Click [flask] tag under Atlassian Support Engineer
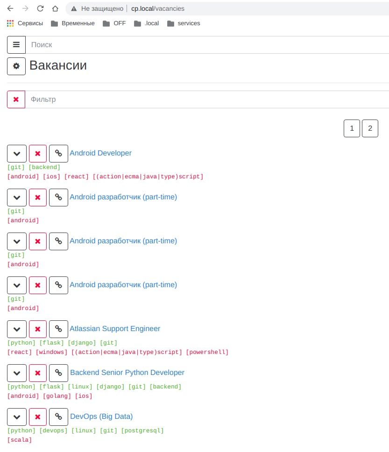Viewport: 389px width, 452px height. click(52, 343)
